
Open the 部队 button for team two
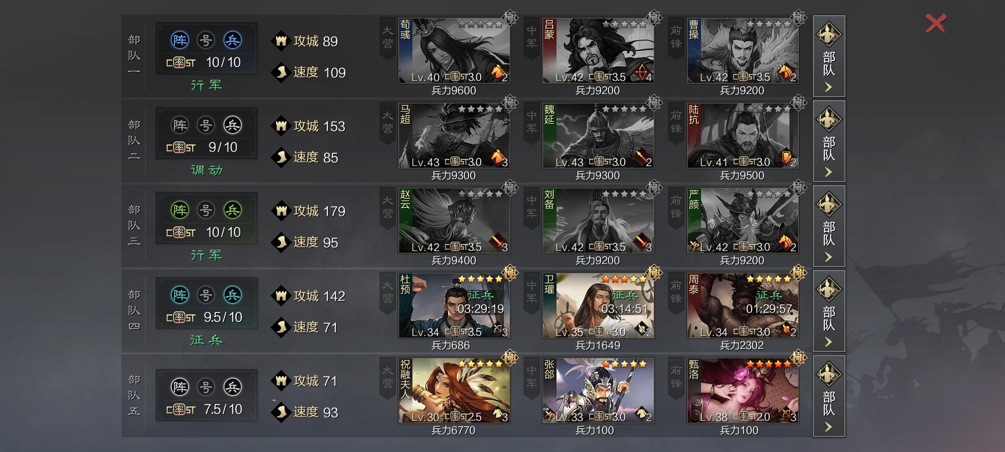(829, 141)
